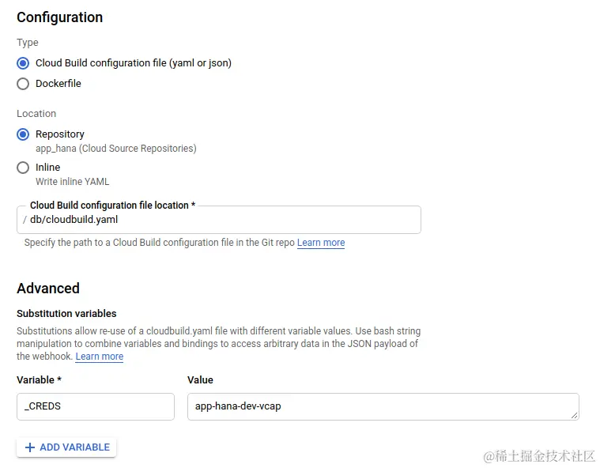Focus the db/cloudbuild.yaml file location field
600x468 pixels.
click(x=221, y=220)
